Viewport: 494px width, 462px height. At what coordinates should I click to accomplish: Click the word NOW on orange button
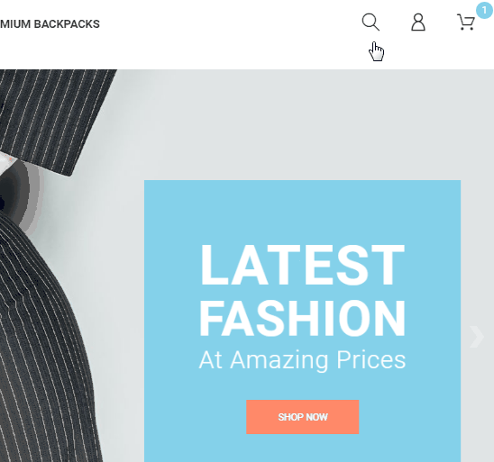tap(317, 417)
